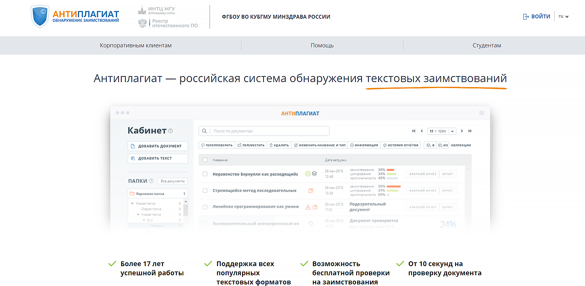
Task: Open the Реестр отечественного ПО link
Action: tap(168, 23)
